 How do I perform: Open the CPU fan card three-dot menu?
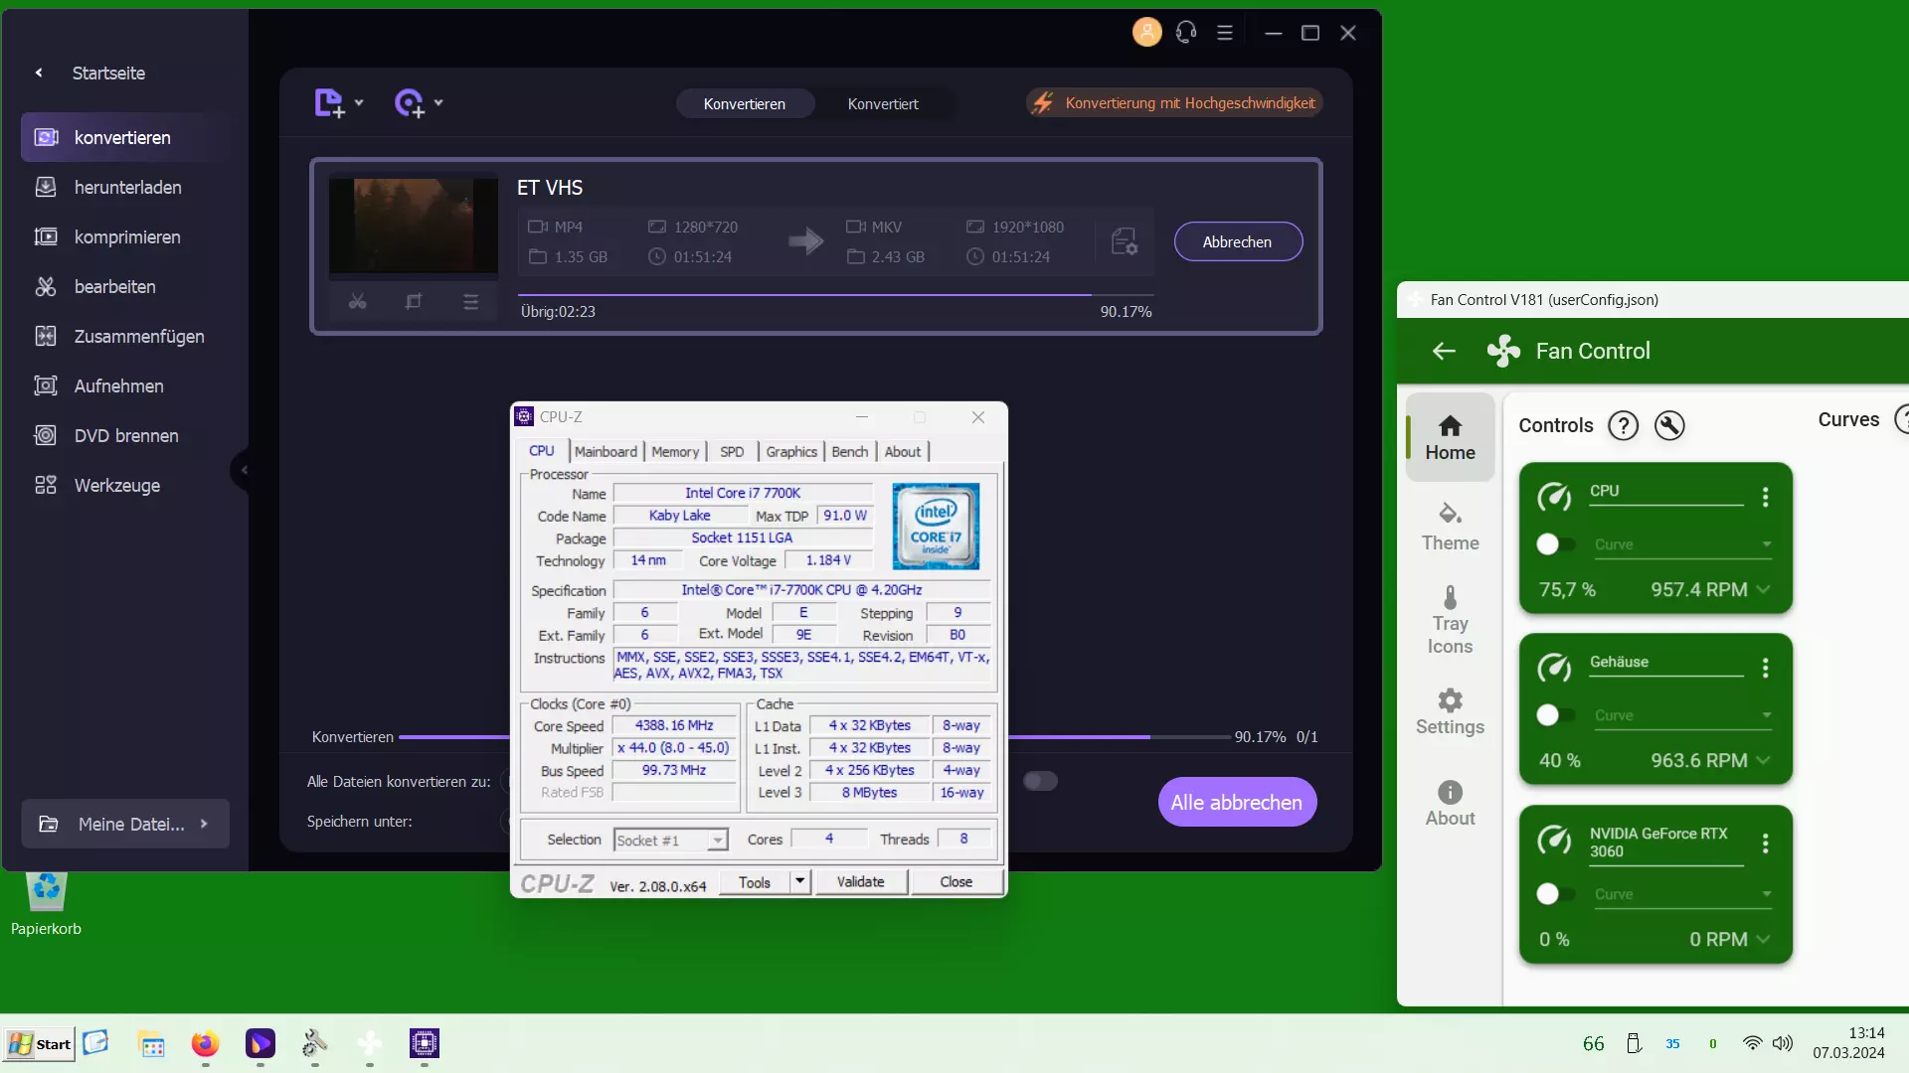pos(1765,497)
